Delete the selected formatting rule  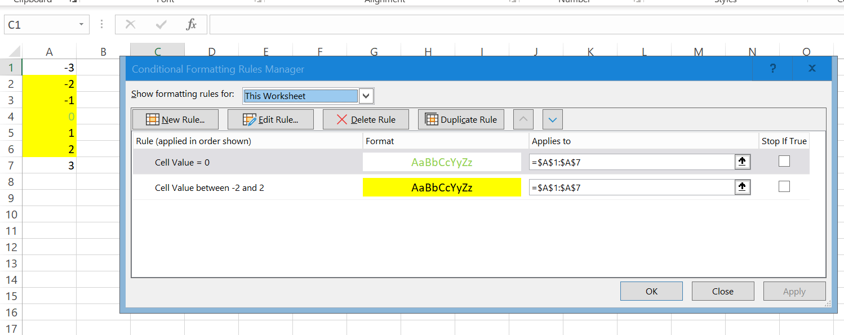(x=365, y=119)
